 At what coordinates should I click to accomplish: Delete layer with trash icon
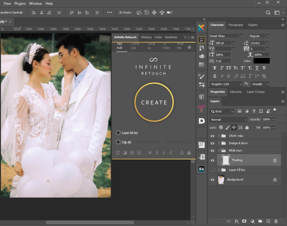pyautogui.click(x=276, y=221)
